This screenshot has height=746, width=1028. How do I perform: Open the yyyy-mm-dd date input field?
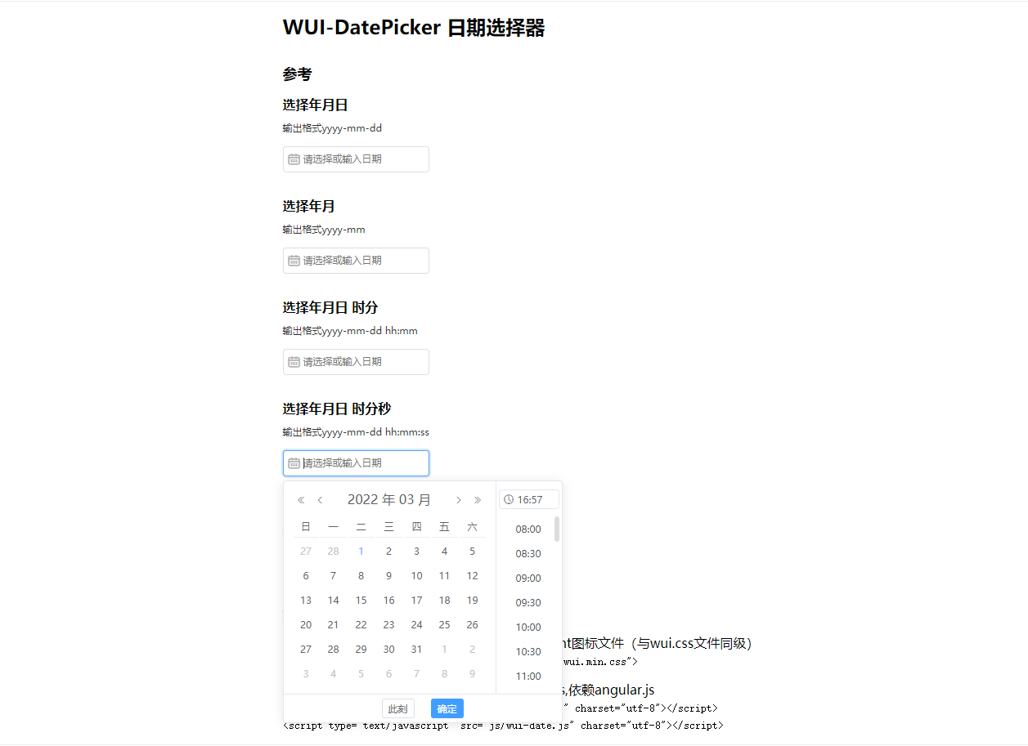point(356,159)
